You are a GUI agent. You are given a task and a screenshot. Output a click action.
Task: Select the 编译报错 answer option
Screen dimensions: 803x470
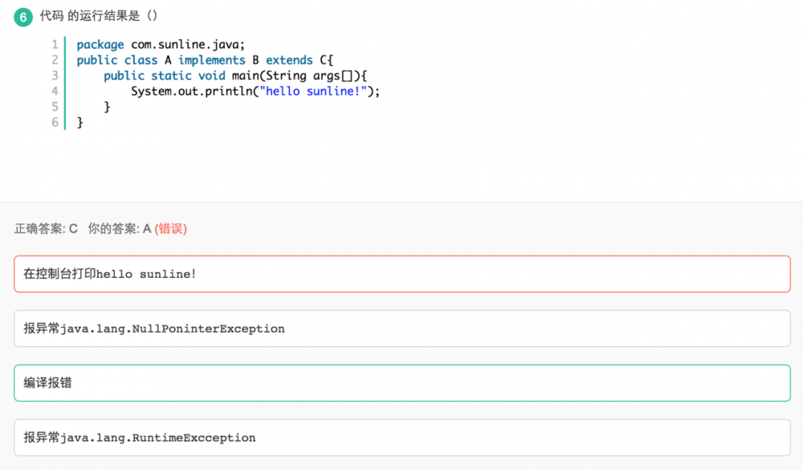pos(401,383)
